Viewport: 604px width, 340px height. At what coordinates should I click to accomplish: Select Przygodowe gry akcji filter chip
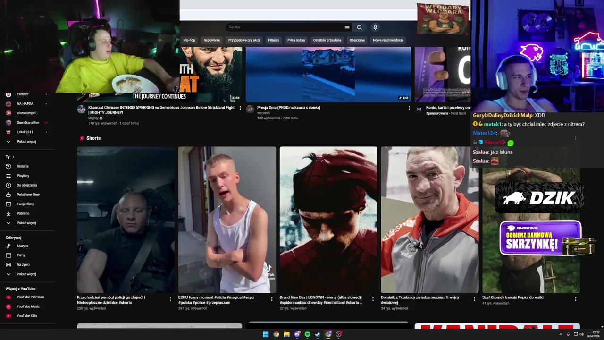point(244,40)
